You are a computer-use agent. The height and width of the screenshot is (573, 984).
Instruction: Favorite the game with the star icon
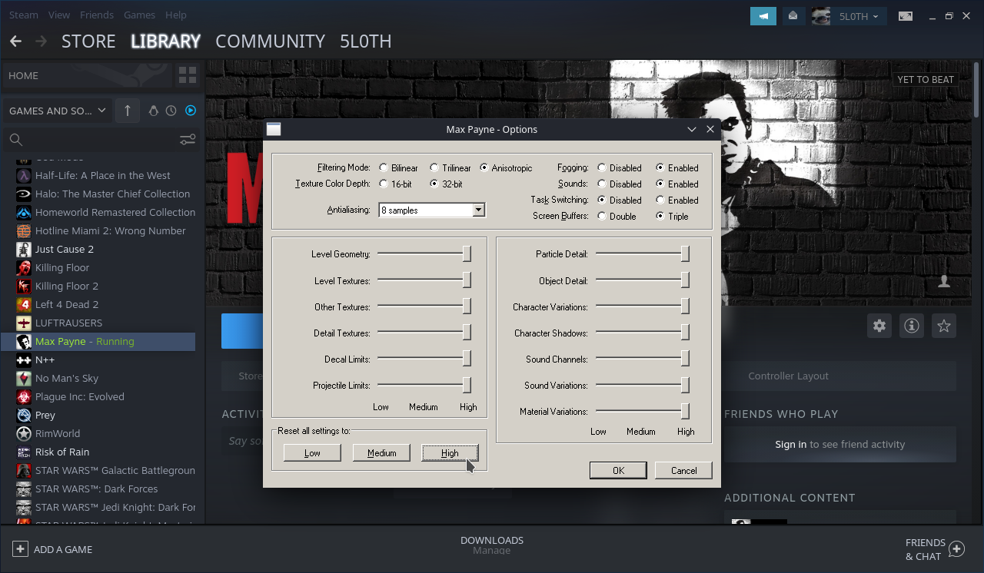(944, 326)
